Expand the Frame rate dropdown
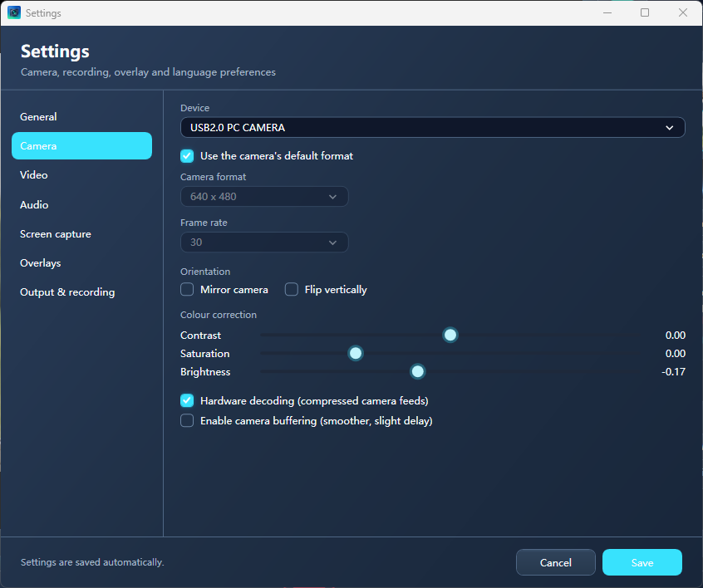The width and height of the screenshot is (703, 588). [264, 243]
